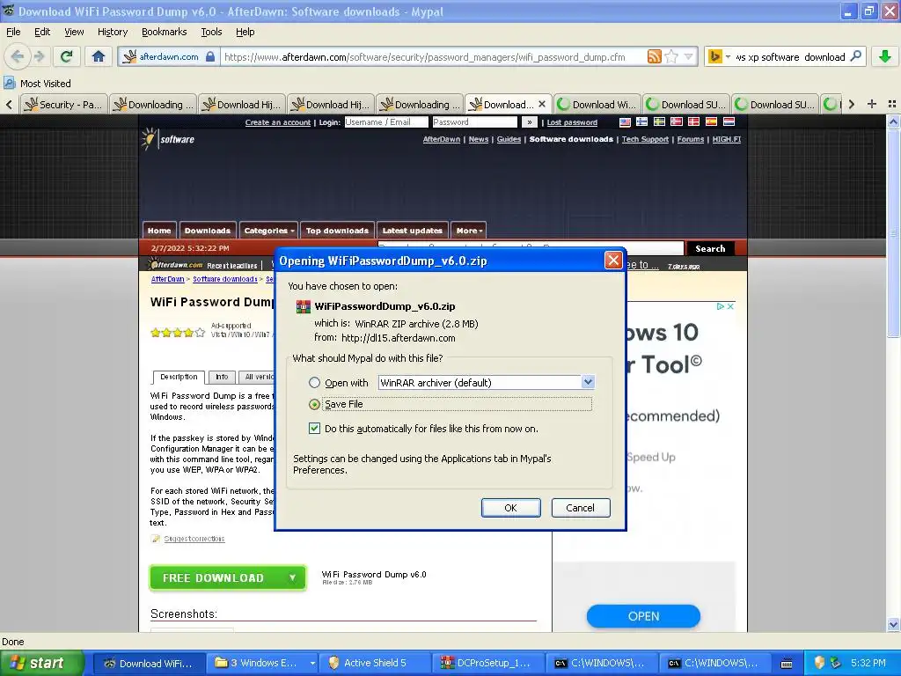
Task: Confirm the download with OK
Action: coord(510,508)
